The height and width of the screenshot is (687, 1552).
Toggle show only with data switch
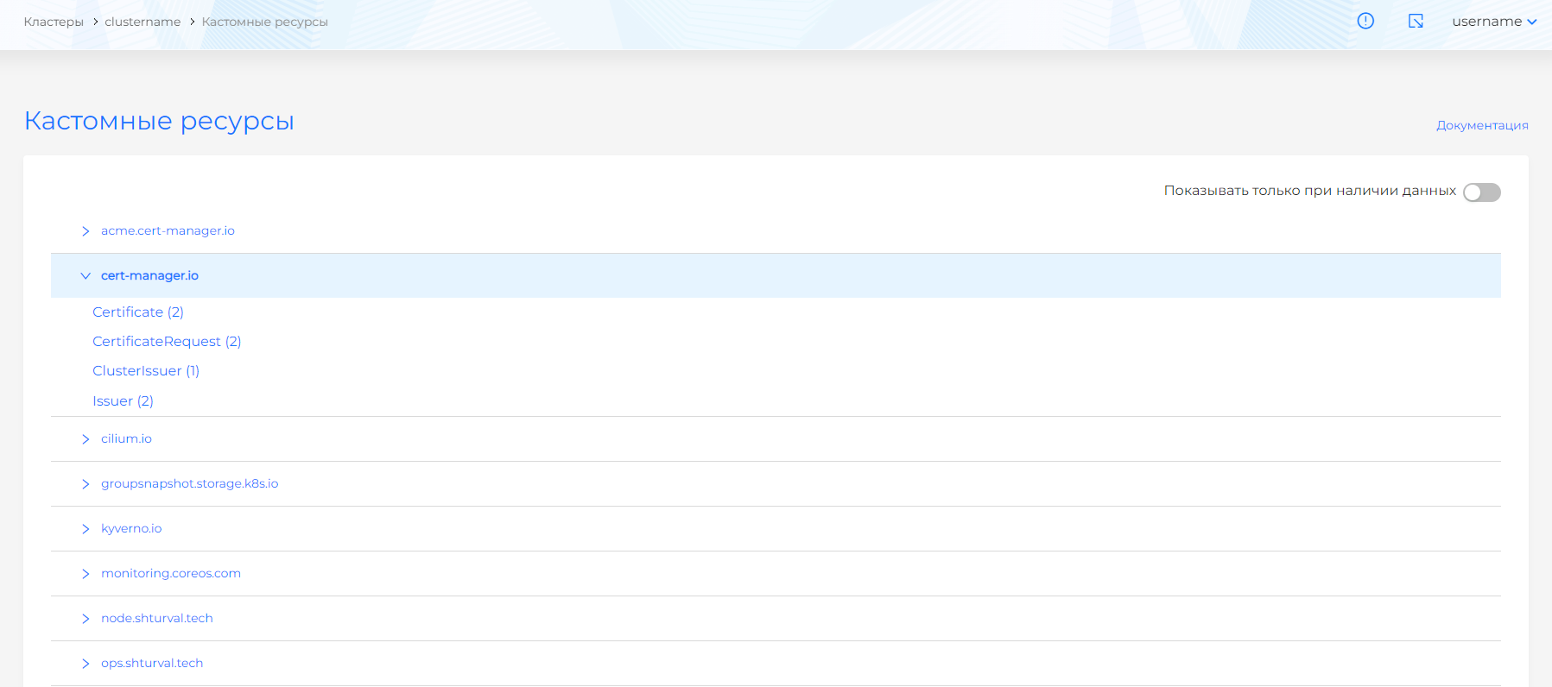pos(1481,192)
